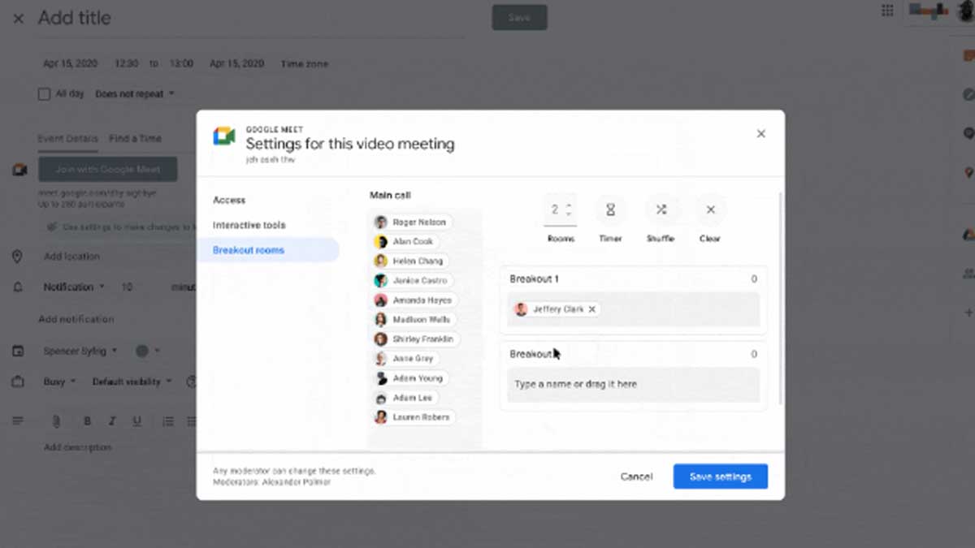The width and height of the screenshot is (975, 548).
Task: Open the Default visibility dropdown
Action: click(x=132, y=382)
